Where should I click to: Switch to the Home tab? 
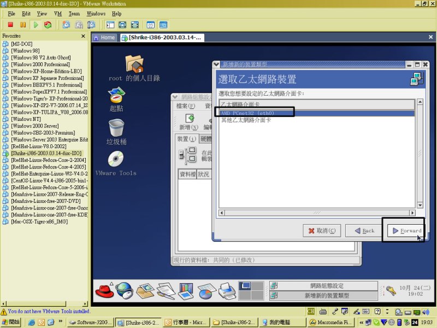pyautogui.click(x=104, y=38)
